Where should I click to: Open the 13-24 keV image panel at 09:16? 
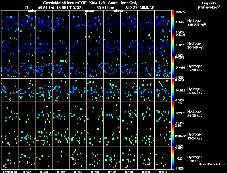129,136
